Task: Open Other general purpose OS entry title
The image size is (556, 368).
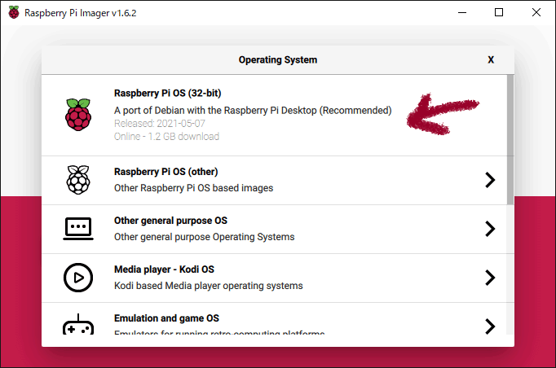Action: (170, 221)
